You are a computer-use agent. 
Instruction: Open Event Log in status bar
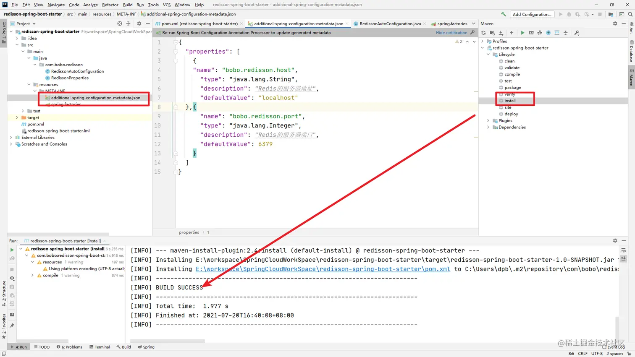[x=614, y=347]
